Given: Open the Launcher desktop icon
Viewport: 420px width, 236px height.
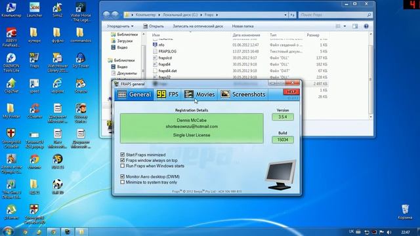Looking at the screenshot, I should pos(34,10).
